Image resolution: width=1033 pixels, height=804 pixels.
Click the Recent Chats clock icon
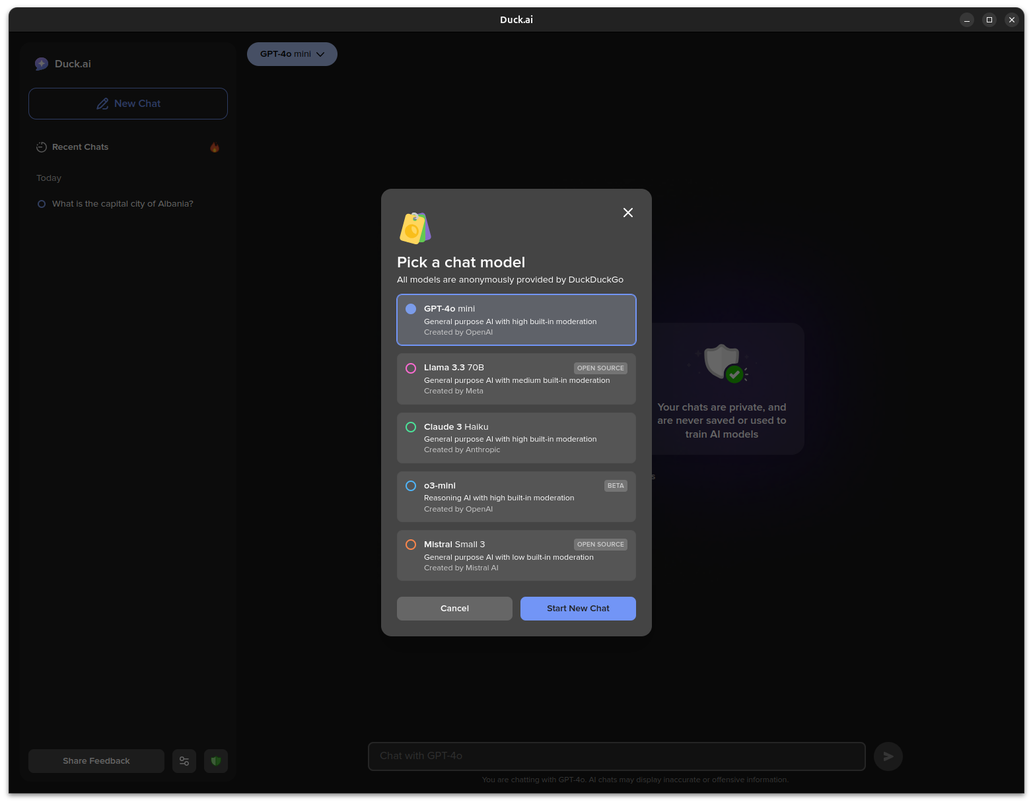point(41,147)
